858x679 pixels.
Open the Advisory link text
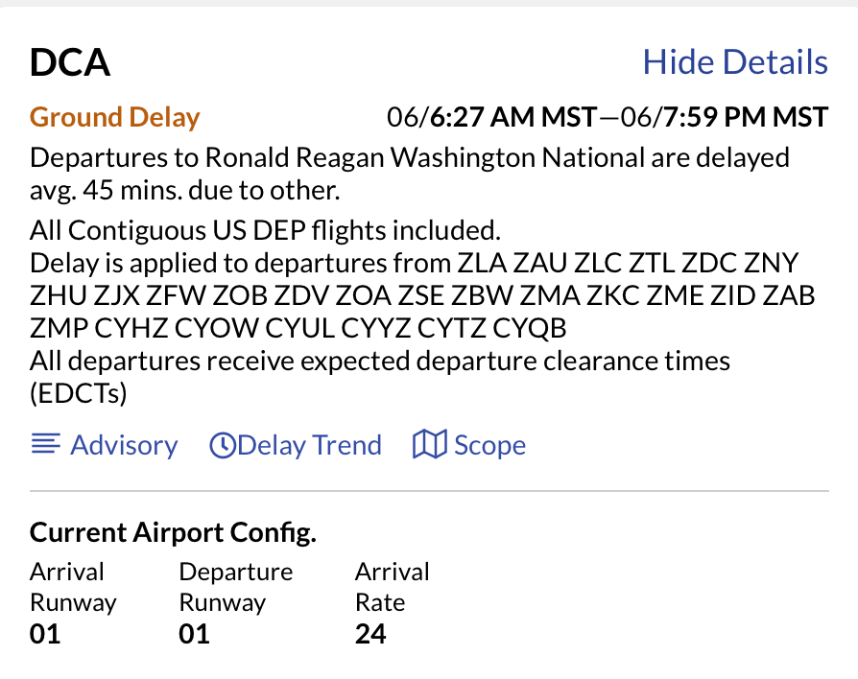tap(124, 445)
